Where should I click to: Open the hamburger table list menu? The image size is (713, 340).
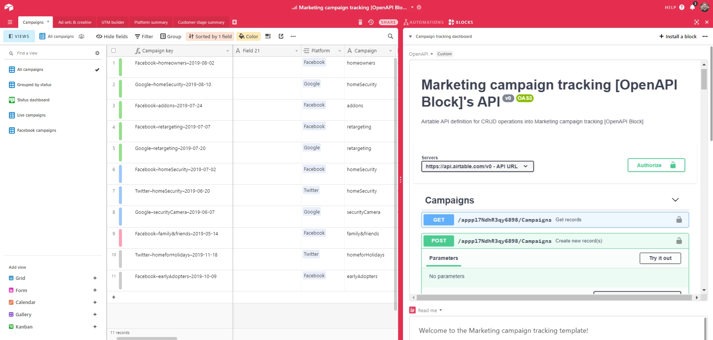click(x=10, y=22)
